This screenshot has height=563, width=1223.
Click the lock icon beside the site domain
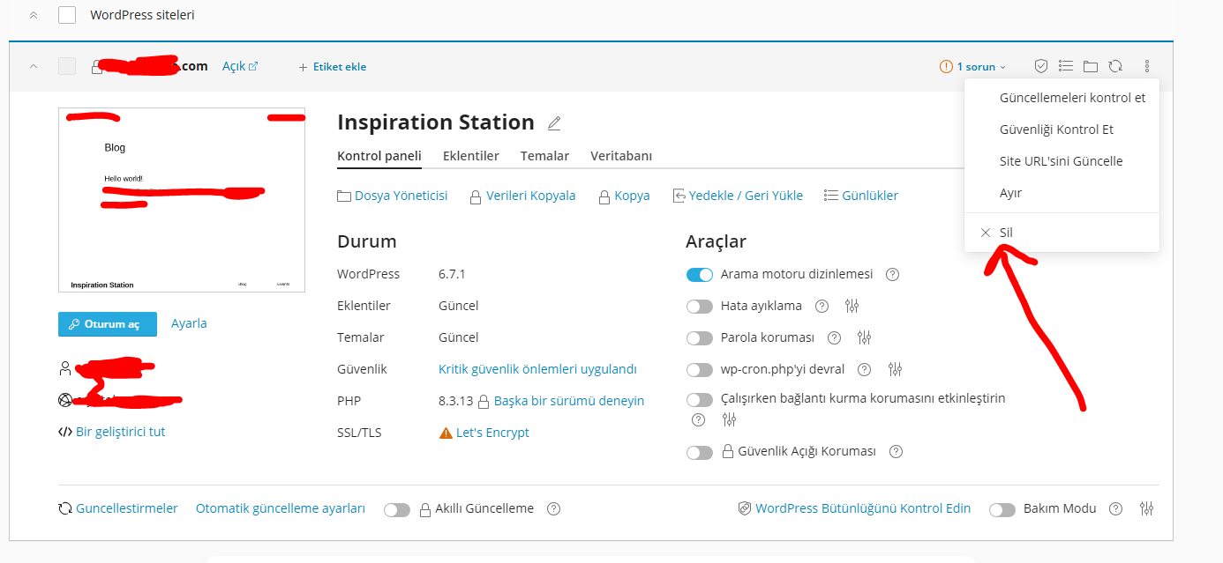pos(97,66)
